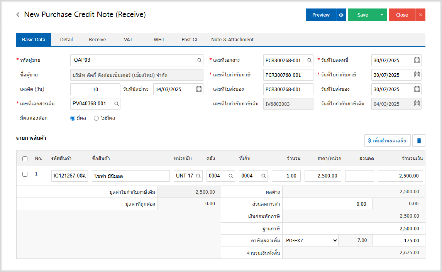Search vendor code using magnifier icon
Screen dimensions: 442x272
pyautogui.click(x=200, y=60)
